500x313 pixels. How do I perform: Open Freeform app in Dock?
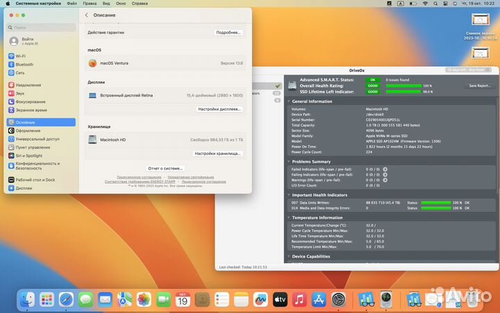(x=260, y=300)
